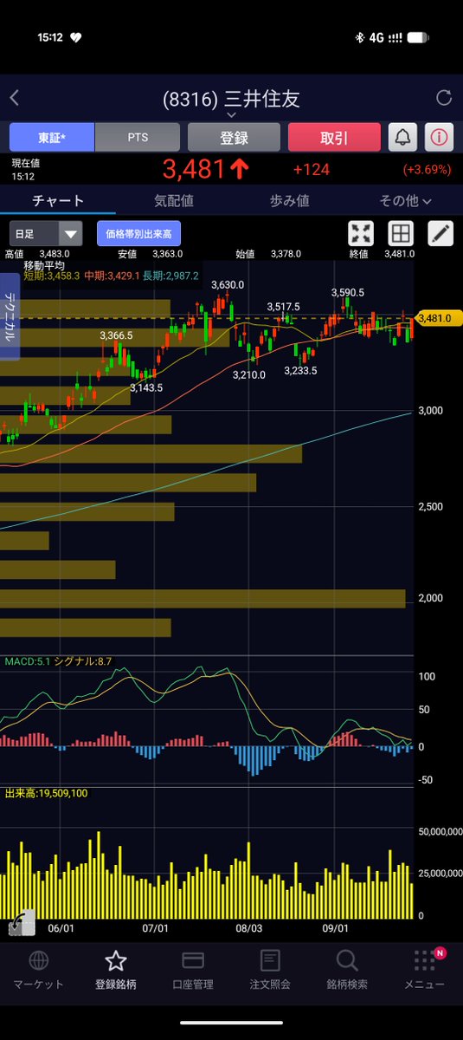Open 注文照会 order inquiry tab
The height and width of the screenshot is (1040, 463).
[270, 970]
